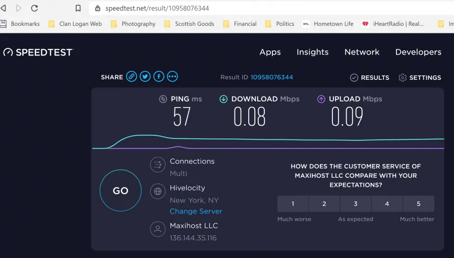Click the bookmark page icon
The image size is (454, 258).
[x=78, y=8]
